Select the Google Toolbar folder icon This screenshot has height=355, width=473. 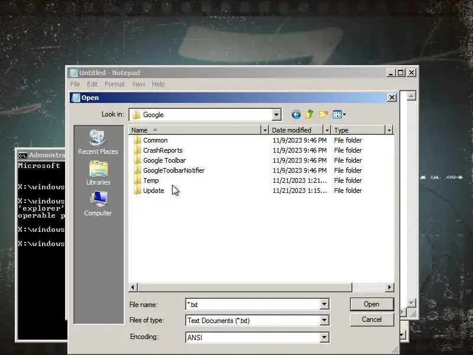(137, 160)
